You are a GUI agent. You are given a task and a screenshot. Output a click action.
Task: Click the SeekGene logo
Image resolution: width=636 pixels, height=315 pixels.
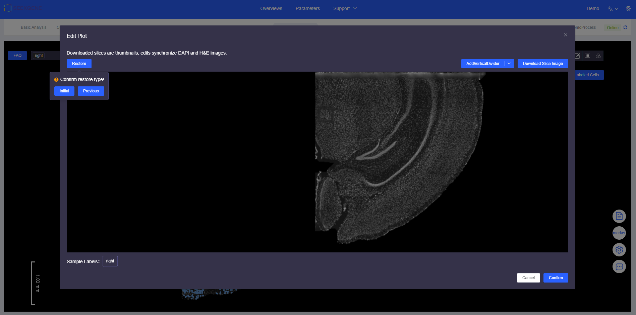[22, 8]
